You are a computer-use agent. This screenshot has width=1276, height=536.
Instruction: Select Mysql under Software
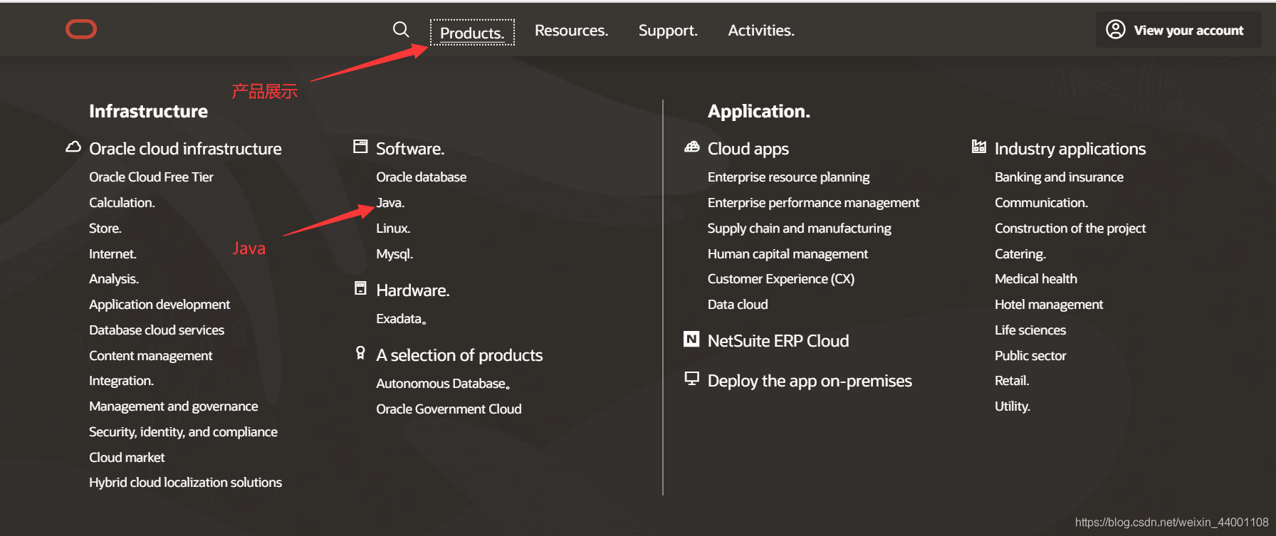click(x=394, y=254)
